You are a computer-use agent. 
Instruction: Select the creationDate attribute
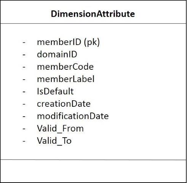click(x=64, y=104)
